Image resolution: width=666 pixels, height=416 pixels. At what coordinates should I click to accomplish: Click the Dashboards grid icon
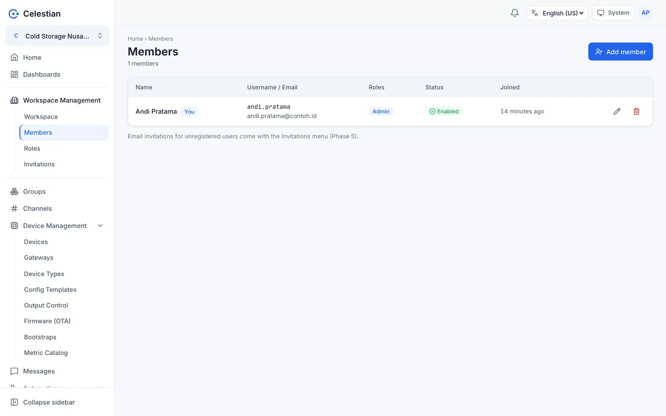(x=14, y=74)
